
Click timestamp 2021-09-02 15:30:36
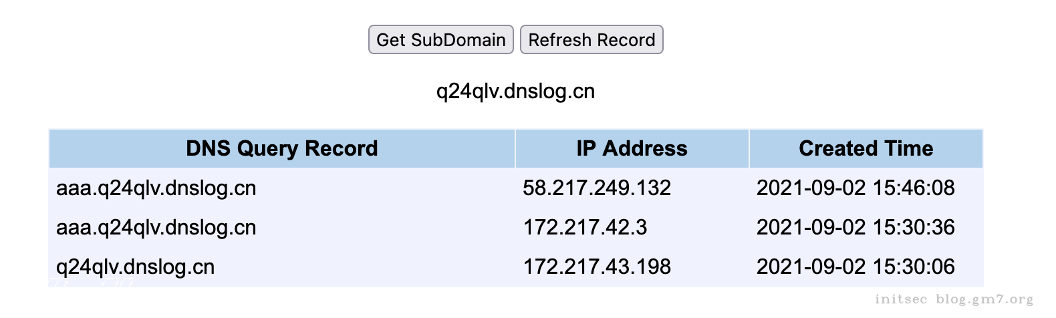point(855,227)
